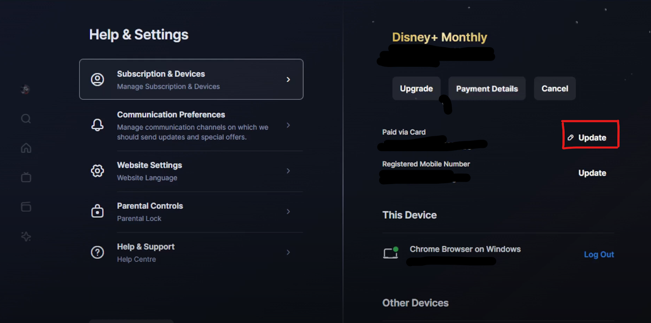Expand the Subscription & Devices chevron
This screenshot has height=323, width=651.
tap(288, 80)
